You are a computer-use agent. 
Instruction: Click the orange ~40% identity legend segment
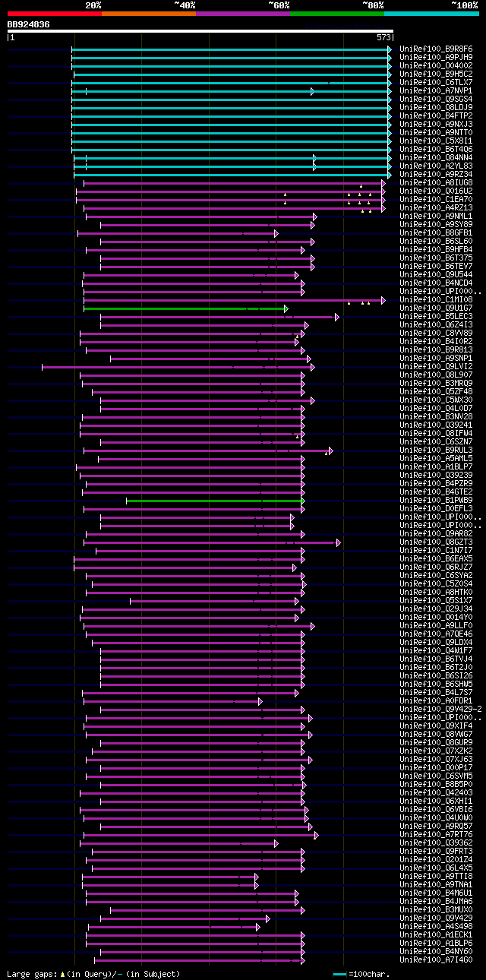point(148,14)
